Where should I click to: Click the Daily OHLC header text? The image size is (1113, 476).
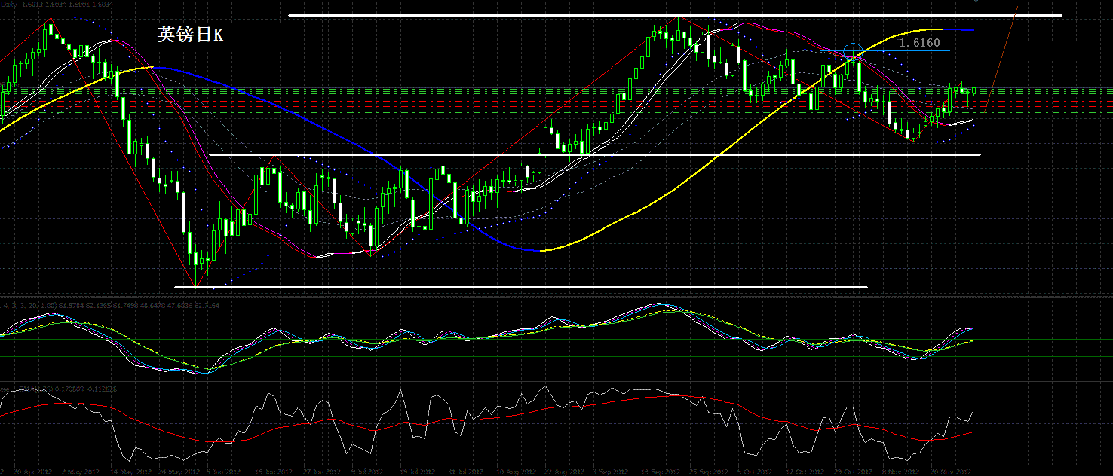57,4
